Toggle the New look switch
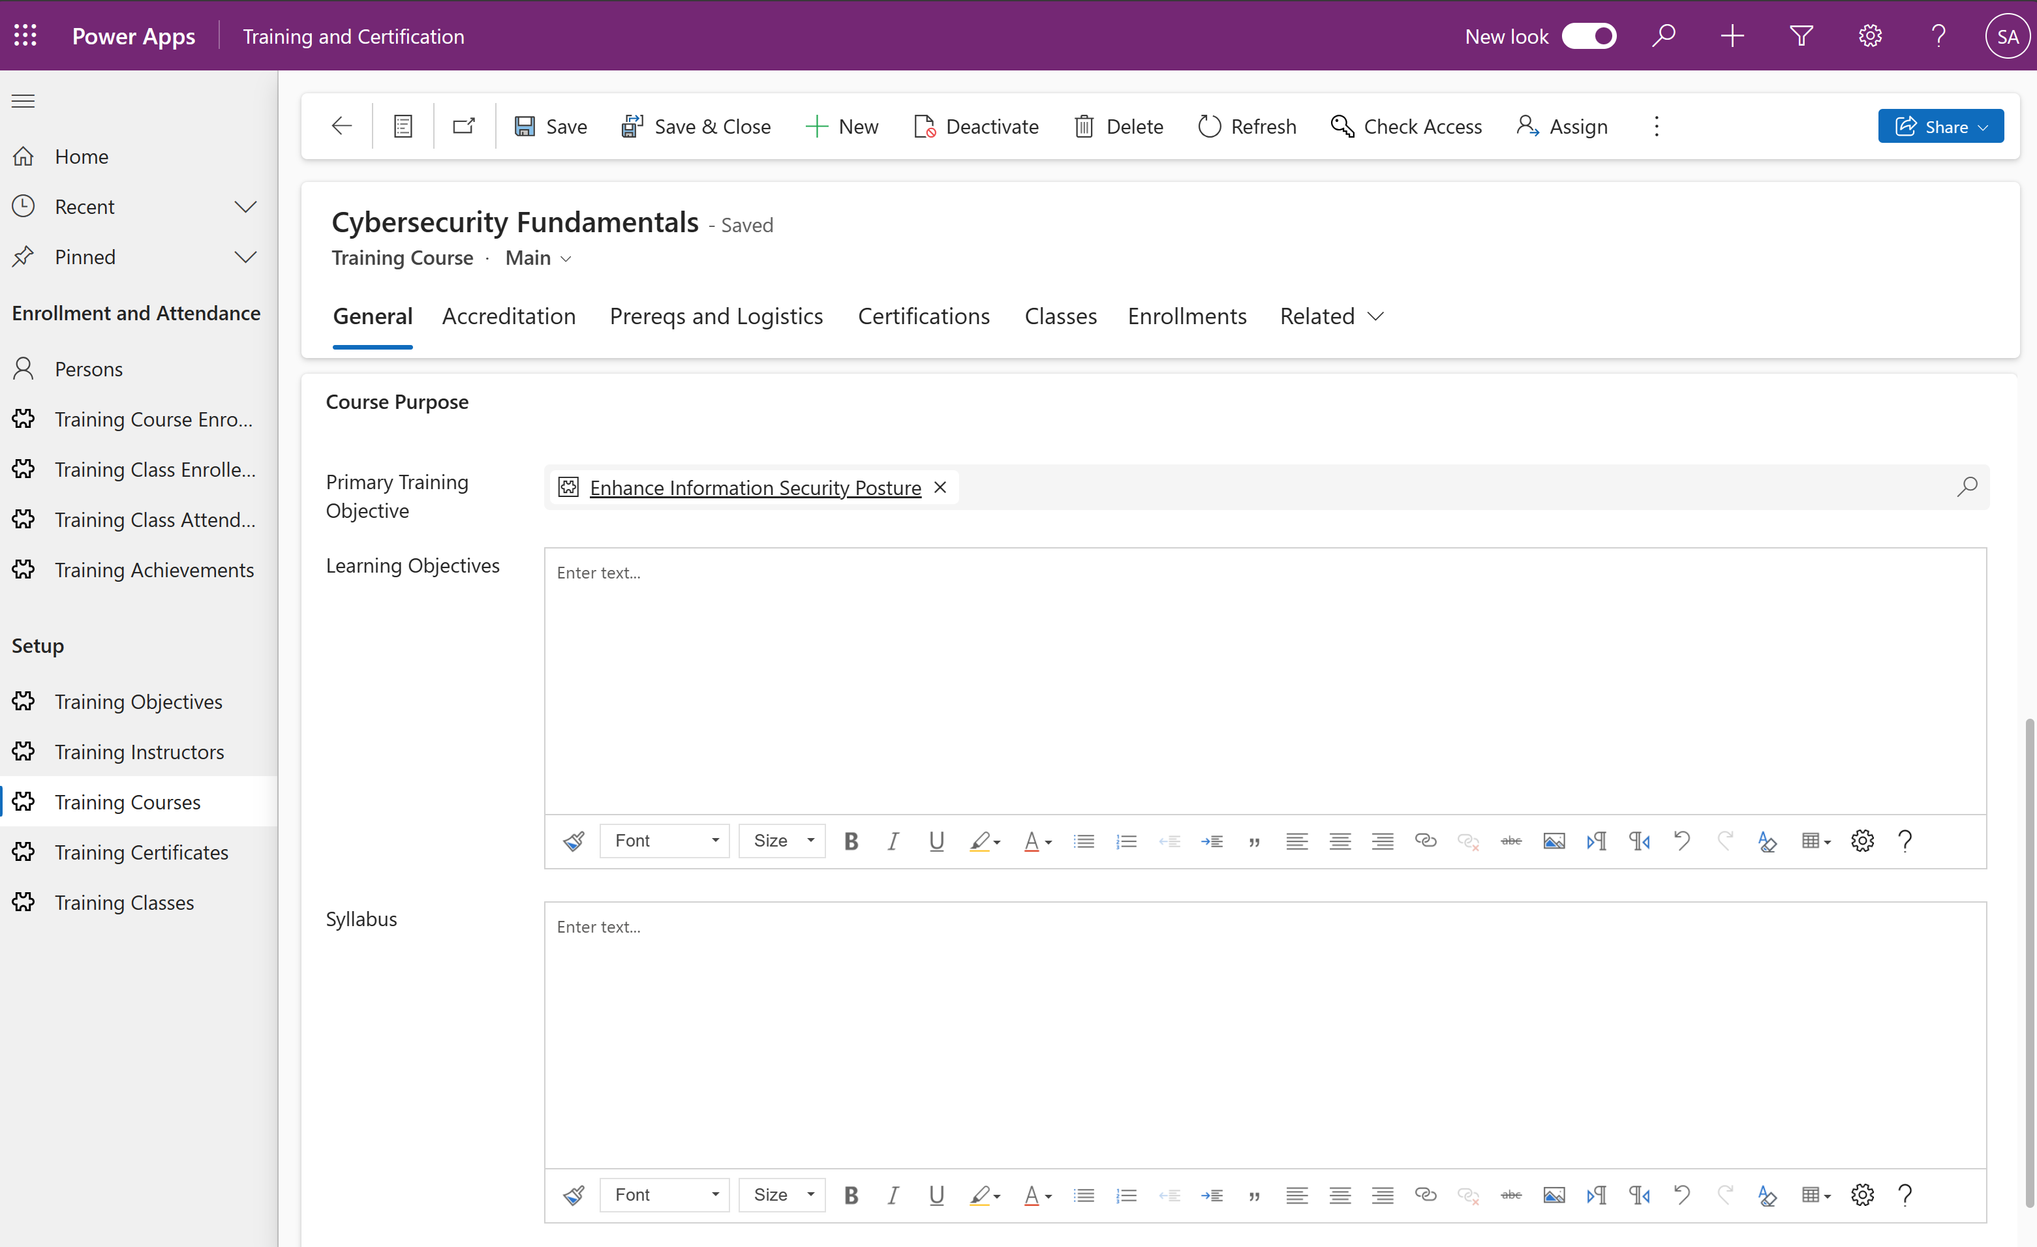 (1588, 35)
